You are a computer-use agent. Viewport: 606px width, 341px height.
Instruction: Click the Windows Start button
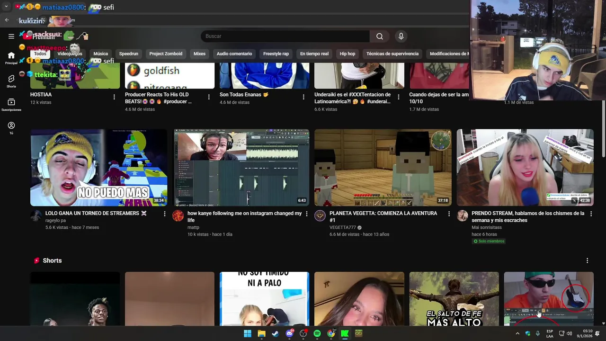[247, 333]
